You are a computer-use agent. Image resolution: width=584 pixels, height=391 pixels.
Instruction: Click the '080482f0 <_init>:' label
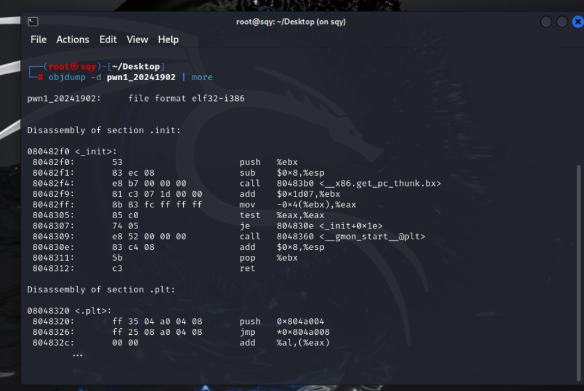(x=72, y=151)
